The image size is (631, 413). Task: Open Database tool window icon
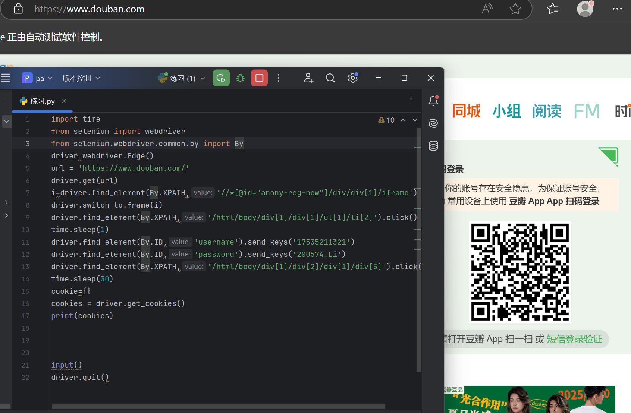pos(433,146)
